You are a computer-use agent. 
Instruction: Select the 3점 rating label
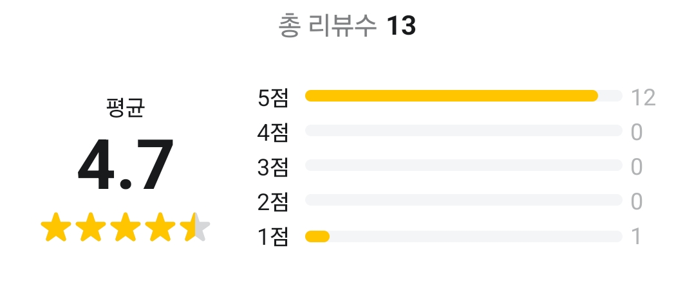[x=273, y=167]
